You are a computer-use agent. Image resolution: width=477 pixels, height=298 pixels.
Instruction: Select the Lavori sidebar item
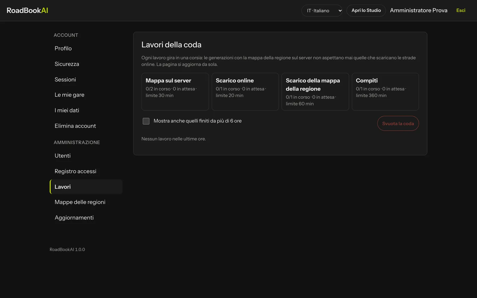(86, 187)
